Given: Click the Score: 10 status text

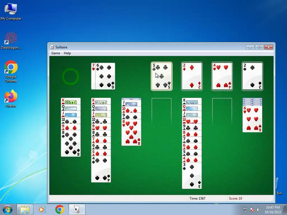Looking at the screenshot, I should click(x=235, y=198).
